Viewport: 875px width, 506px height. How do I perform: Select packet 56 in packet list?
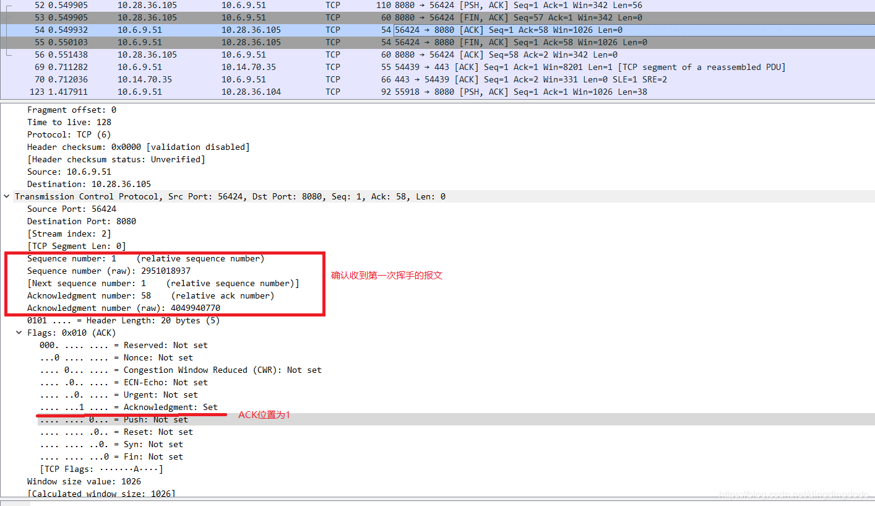(437, 55)
